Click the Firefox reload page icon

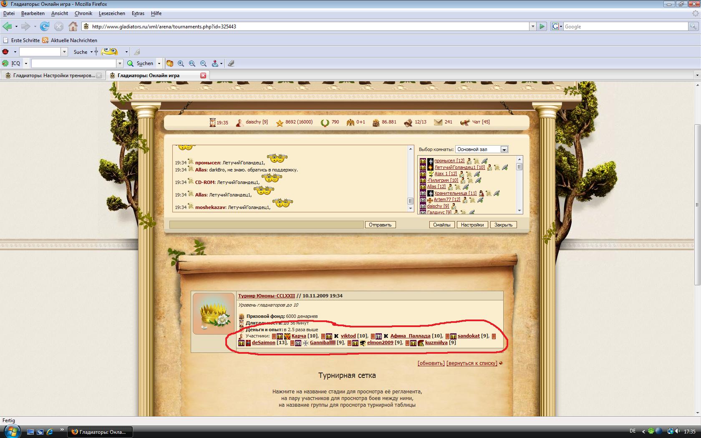(x=45, y=26)
